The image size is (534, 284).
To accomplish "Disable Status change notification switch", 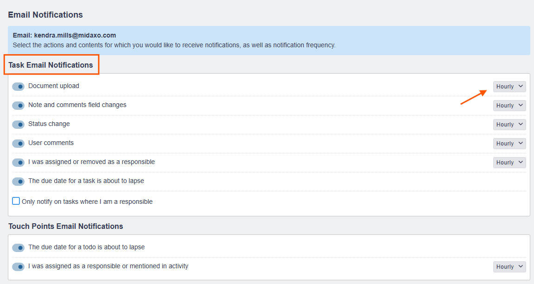I will coord(19,125).
